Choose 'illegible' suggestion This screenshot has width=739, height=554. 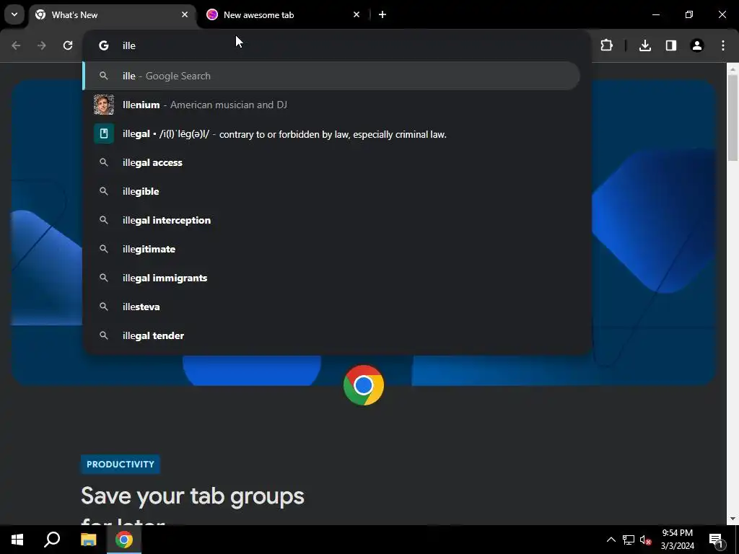(331, 191)
